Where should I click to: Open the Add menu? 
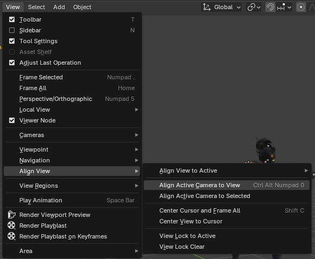(59, 7)
